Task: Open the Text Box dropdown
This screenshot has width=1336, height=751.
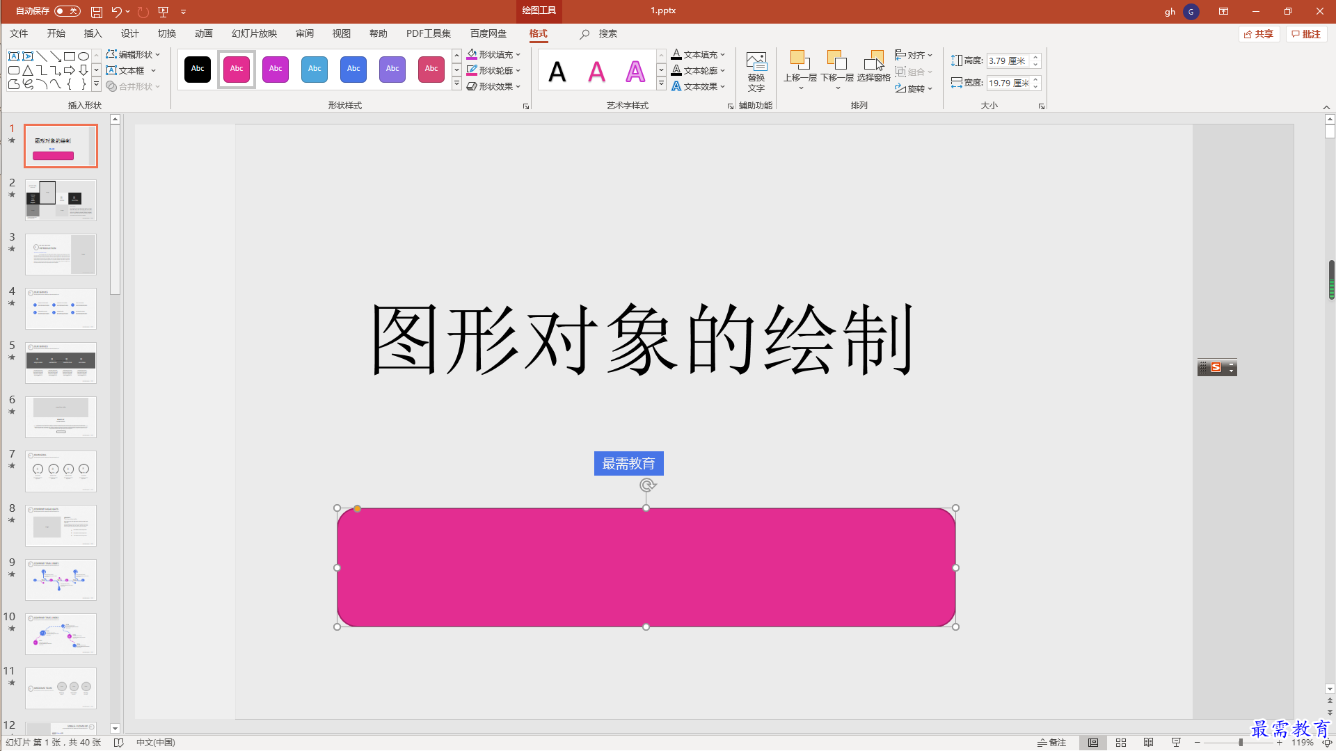Action: pos(131,70)
